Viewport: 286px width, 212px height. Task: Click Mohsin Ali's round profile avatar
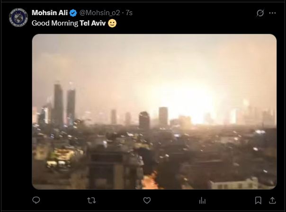click(18, 18)
